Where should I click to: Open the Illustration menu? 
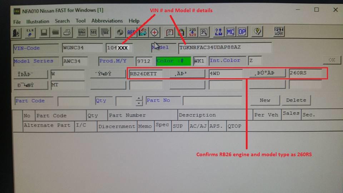coord(38,21)
